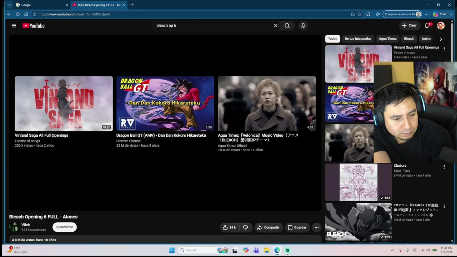Play Dragon Ball GT AMV endscreen thumbnail
This screenshot has height=257, width=457.
[165, 104]
